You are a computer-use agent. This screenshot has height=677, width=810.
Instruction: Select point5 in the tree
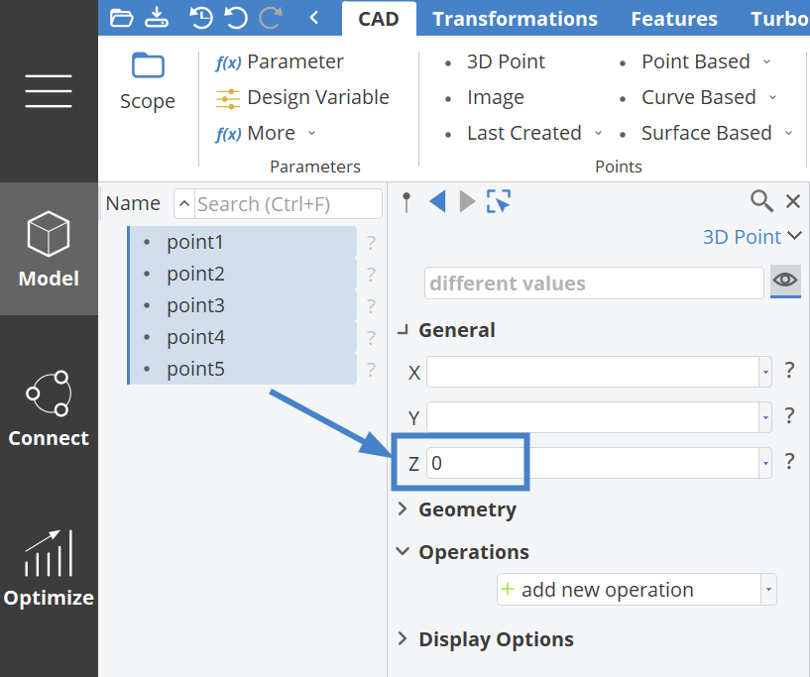pyautogui.click(x=243, y=369)
